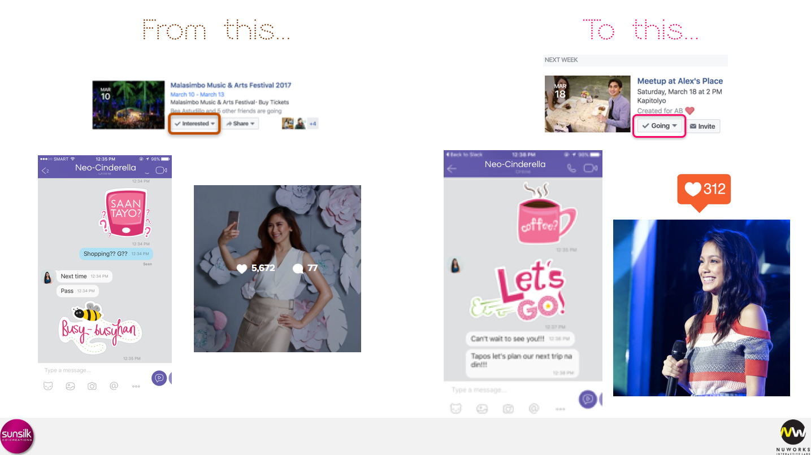Tap contact avatar beside the coffee sticker
The image size is (811, 455).
pyautogui.click(x=454, y=265)
